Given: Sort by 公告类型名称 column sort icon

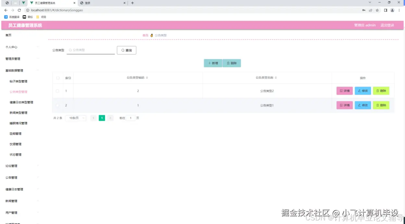Looking at the screenshot, I should (276, 78).
